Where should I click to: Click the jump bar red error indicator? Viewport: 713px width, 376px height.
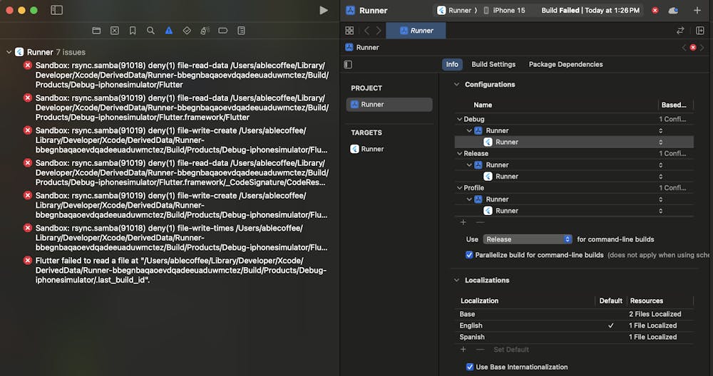coord(693,47)
